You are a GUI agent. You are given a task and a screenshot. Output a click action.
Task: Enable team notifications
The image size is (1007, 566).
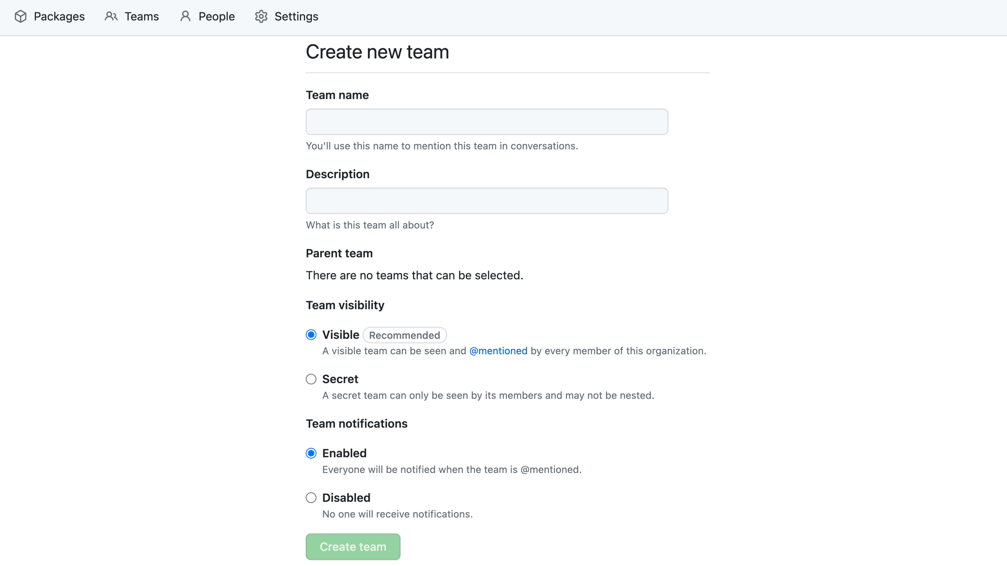point(311,453)
